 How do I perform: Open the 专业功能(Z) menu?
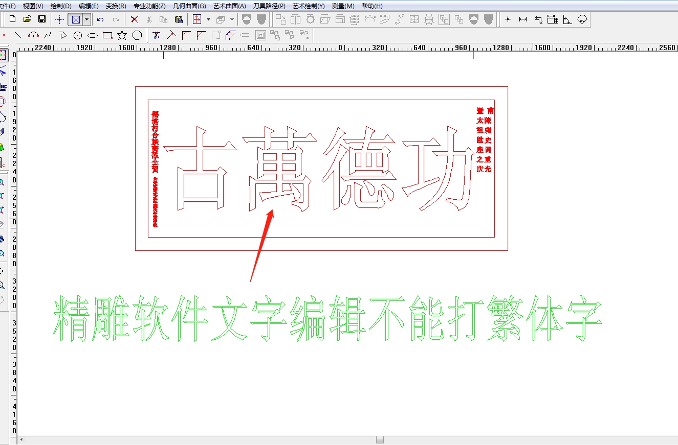pos(149,6)
